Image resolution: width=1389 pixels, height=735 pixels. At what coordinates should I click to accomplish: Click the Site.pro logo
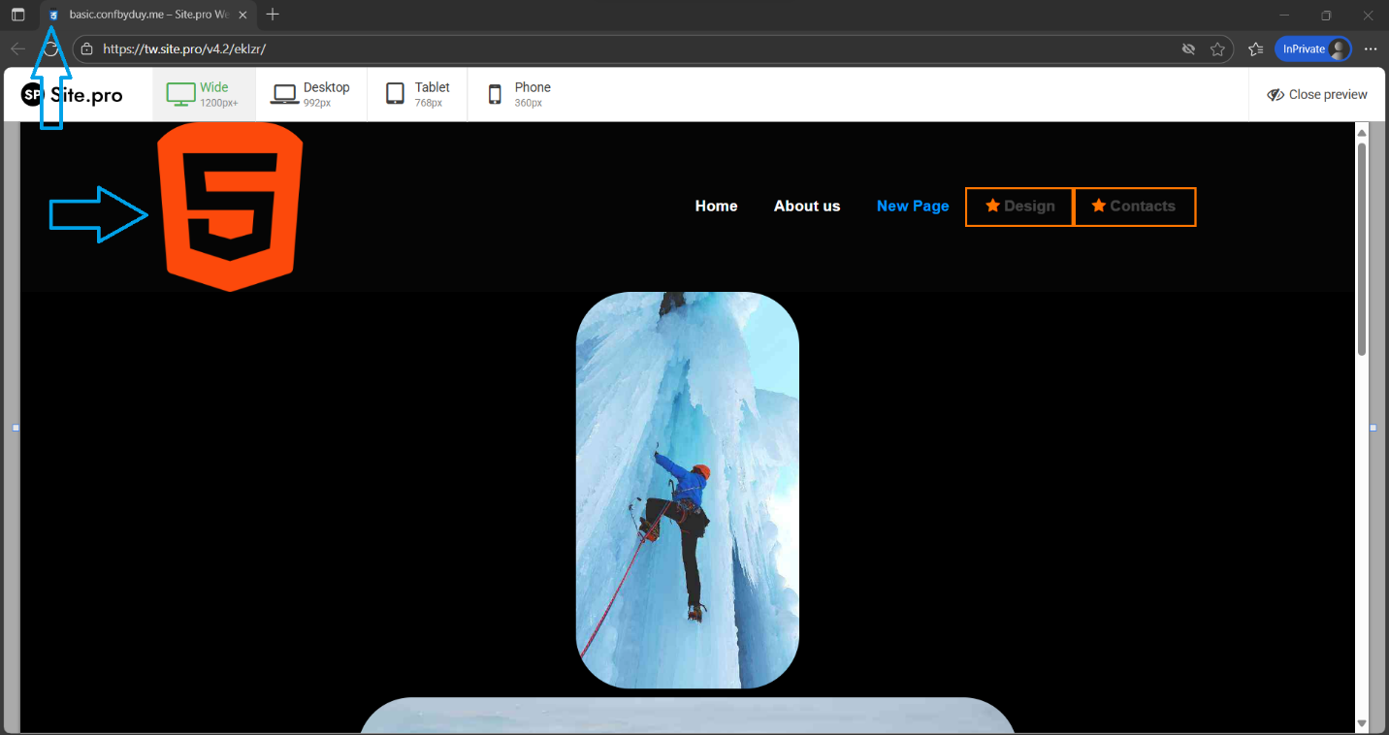click(x=72, y=95)
